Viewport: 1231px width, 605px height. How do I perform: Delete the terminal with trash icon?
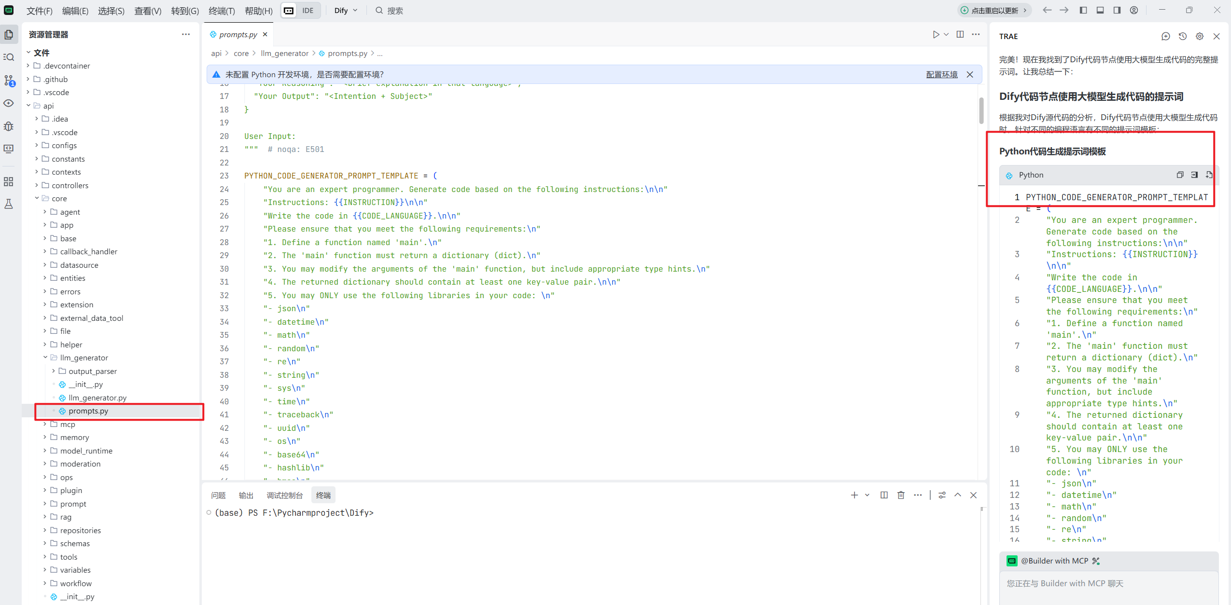point(901,495)
